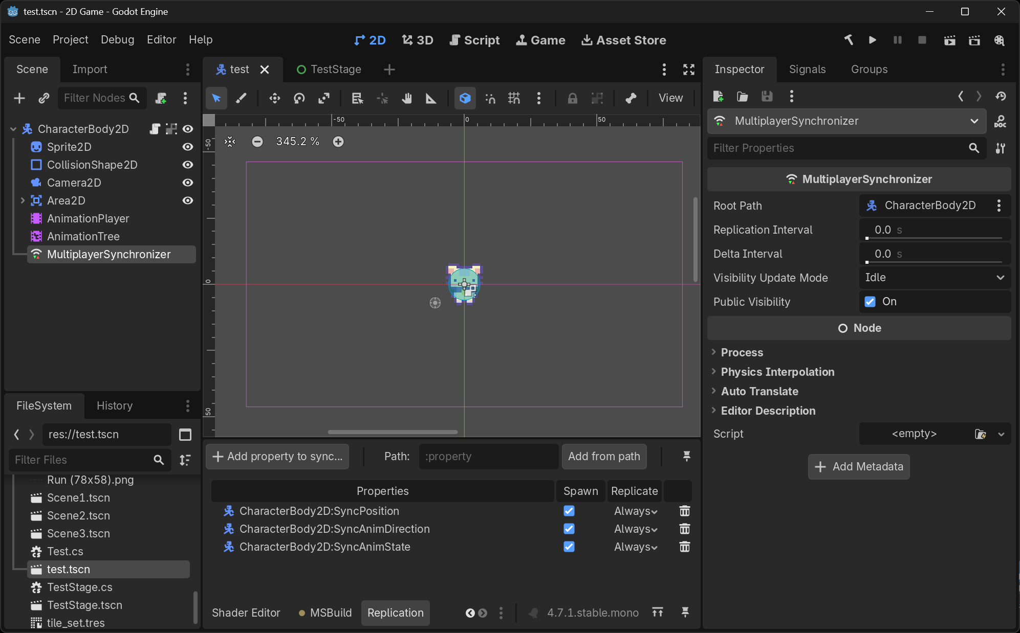Select the Ruler measurement tool
The width and height of the screenshot is (1020, 633).
[x=431, y=98]
